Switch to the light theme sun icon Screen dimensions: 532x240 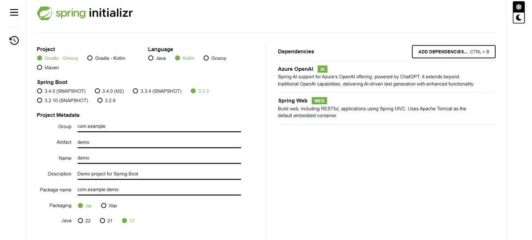[519, 7]
